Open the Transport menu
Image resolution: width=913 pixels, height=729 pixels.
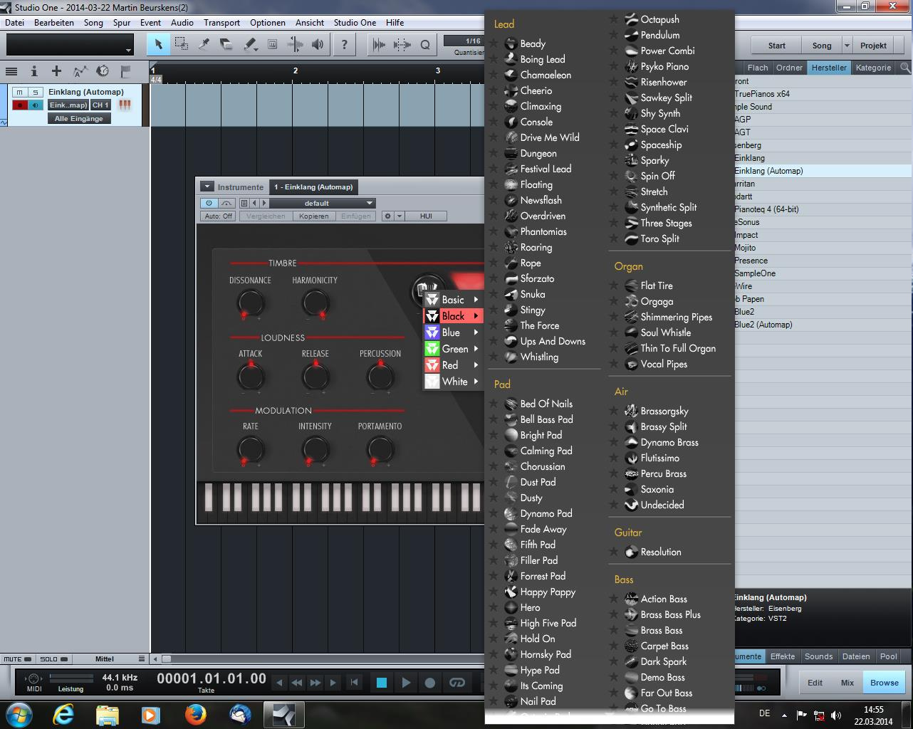(221, 23)
